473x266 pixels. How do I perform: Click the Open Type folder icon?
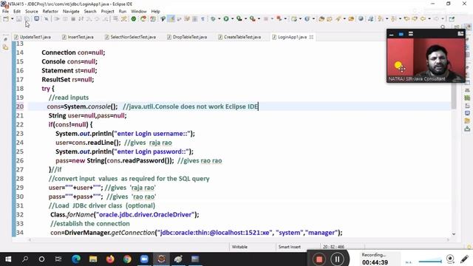[321, 18]
